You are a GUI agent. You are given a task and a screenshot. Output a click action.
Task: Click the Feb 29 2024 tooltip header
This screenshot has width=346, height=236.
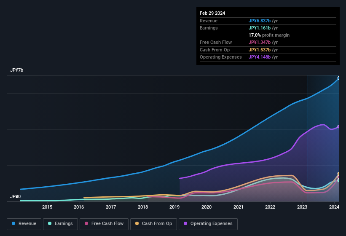click(x=212, y=13)
